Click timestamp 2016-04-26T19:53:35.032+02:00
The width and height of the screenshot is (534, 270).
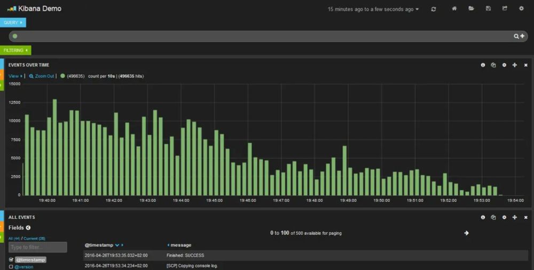point(116,256)
